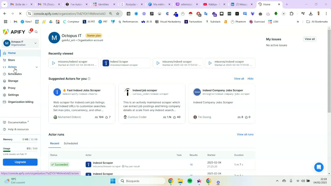
Task: Stop page loading button
Action: tap(20, 14)
